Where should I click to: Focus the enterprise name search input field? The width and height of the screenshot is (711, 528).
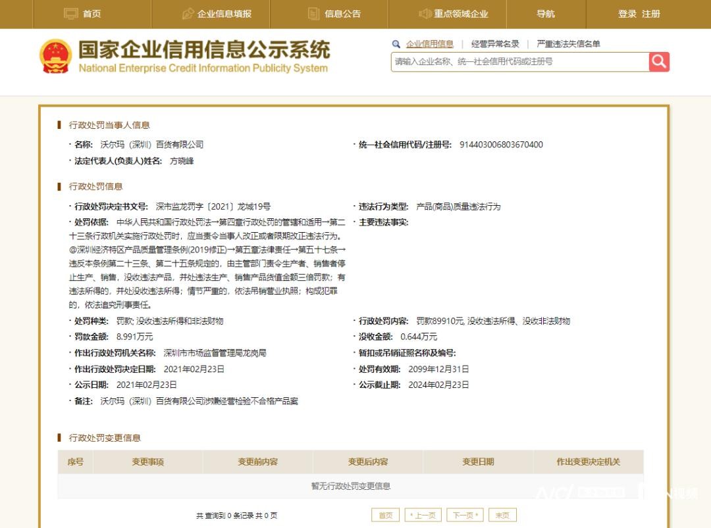(519, 62)
